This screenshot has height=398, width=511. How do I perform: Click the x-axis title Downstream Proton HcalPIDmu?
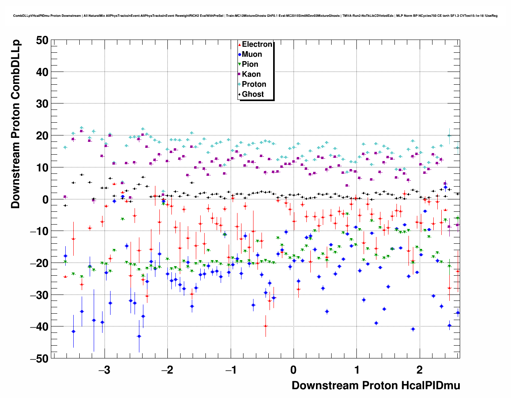click(x=376, y=386)
